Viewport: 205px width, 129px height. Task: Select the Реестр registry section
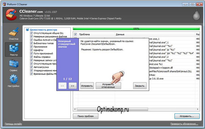click(x=13, y=50)
